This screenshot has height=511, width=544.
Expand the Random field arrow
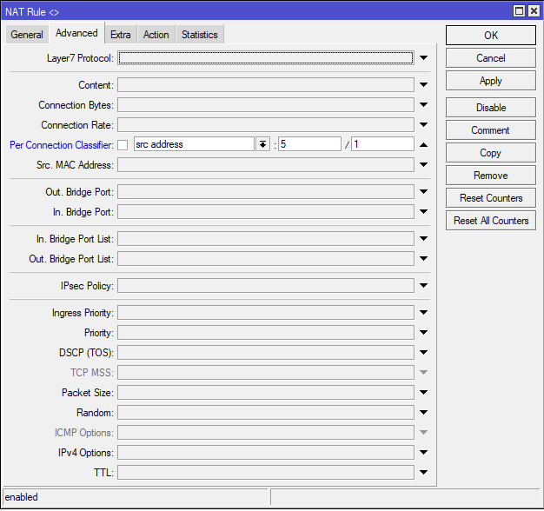423,413
